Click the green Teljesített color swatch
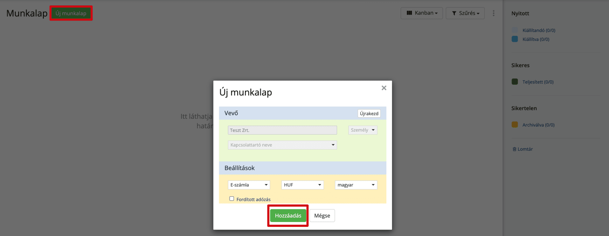Screen dimensions: 609x236 pos(515,82)
